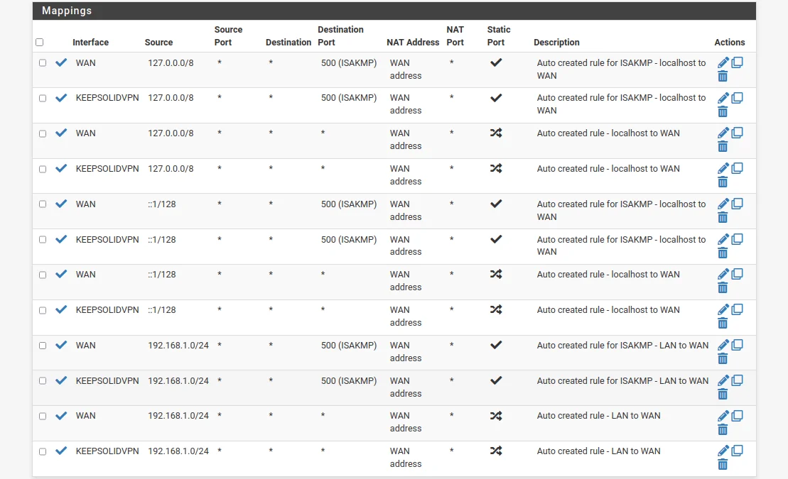Tick the checkbox for KEEPSOLIDVPN 192.168.1.0/24 ISAKMP rule

pos(43,381)
